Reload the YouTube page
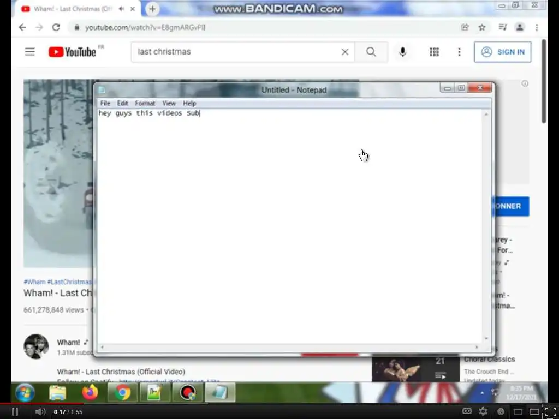Screen dimensions: 559x419 [x=56, y=27]
